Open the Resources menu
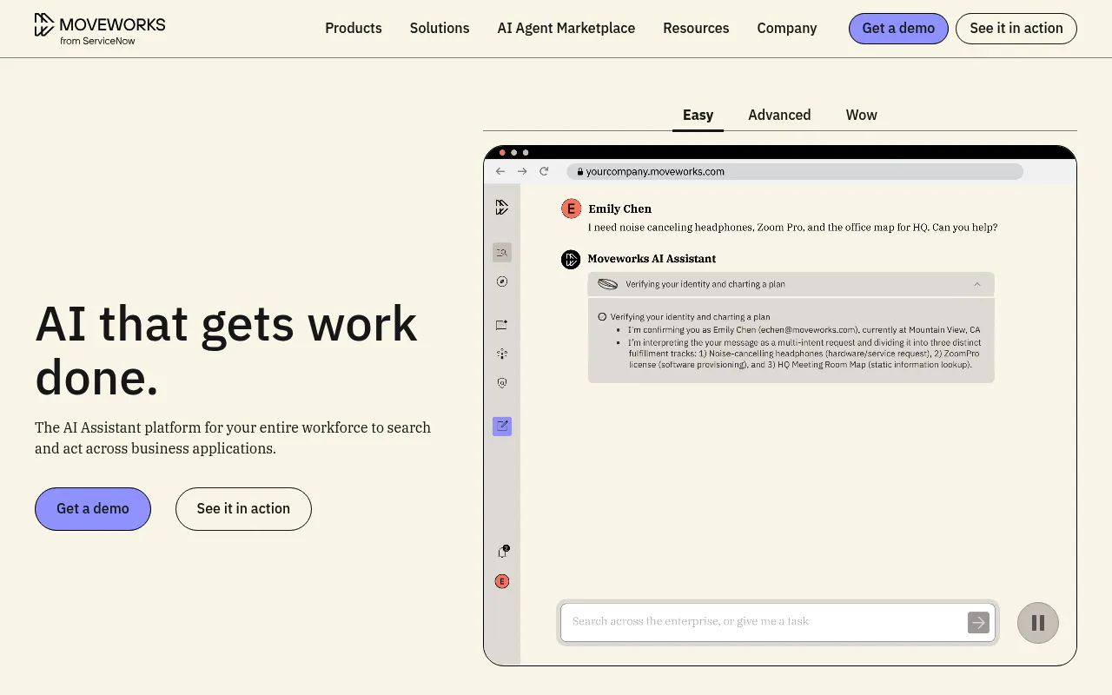The image size is (1112, 695). (x=696, y=29)
